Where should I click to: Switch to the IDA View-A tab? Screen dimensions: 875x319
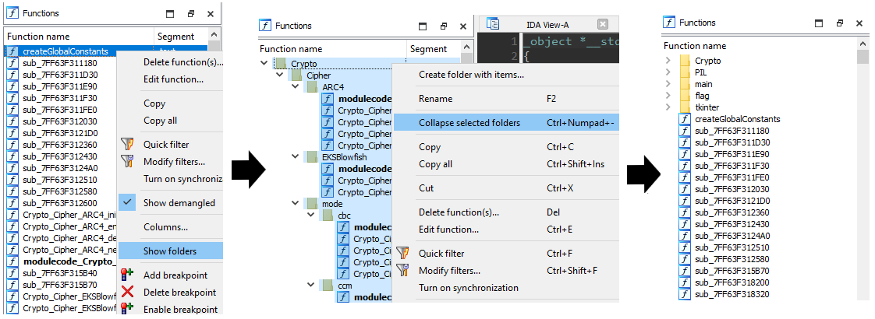click(548, 24)
